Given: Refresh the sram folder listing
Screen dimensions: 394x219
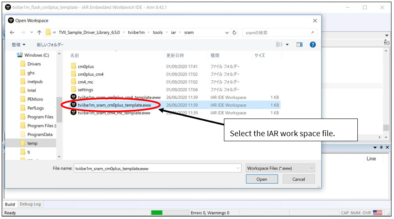Looking at the screenshot, I should (x=234, y=33).
